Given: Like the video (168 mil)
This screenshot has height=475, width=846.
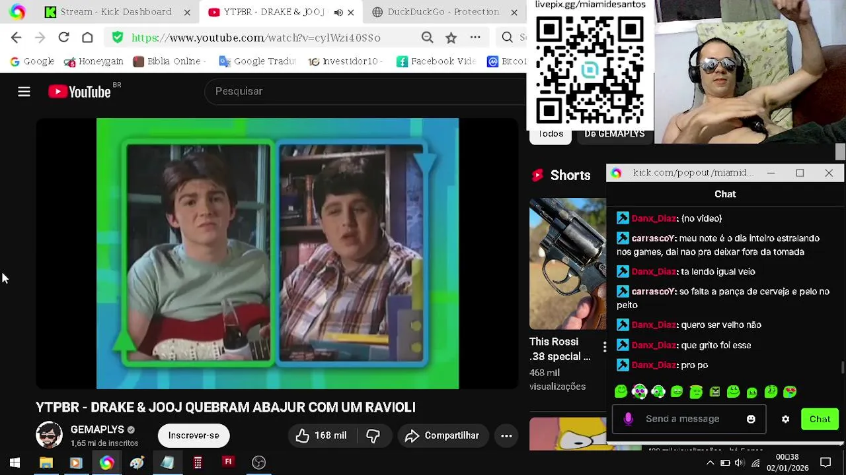Looking at the screenshot, I should (322, 435).
